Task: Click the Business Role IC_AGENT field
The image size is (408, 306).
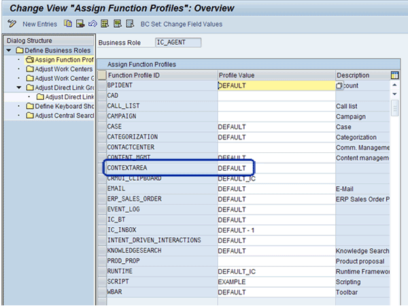Action: pos(178,42)
